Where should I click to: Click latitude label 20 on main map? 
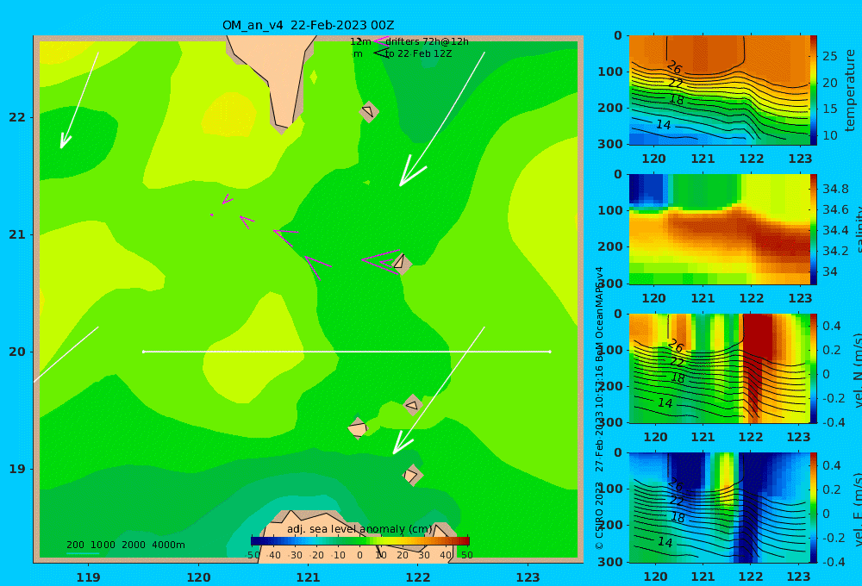[x=17, y=352]
